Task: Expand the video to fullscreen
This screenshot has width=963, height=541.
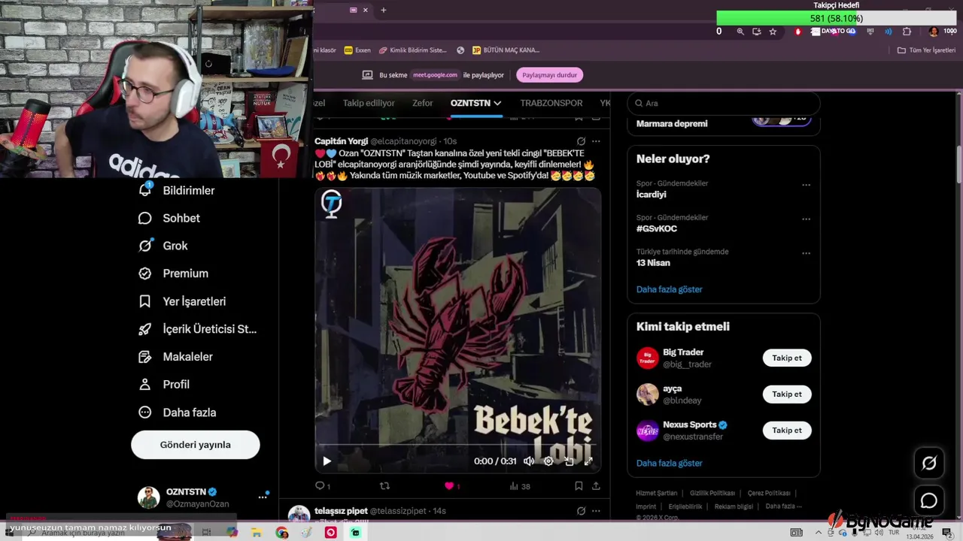Action: tap(588, 461)
